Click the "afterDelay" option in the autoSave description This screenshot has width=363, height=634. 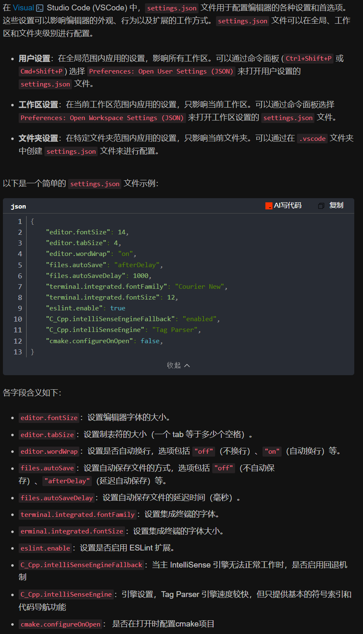coord(67,481)
